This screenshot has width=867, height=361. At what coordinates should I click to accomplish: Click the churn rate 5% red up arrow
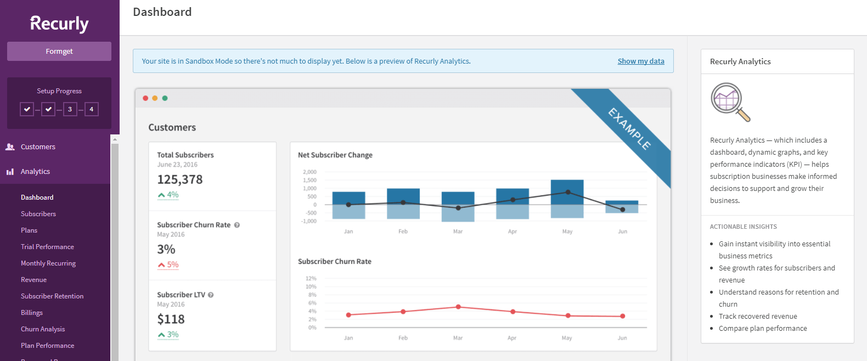[x=161, y=265]
